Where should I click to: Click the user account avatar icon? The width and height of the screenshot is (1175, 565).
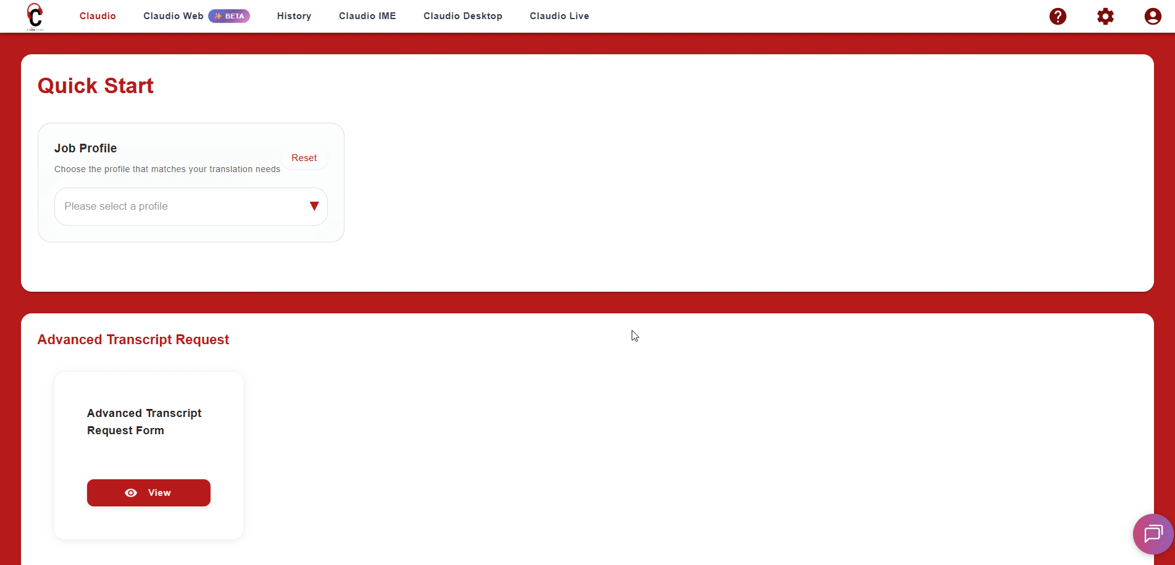pos(1153,16)
